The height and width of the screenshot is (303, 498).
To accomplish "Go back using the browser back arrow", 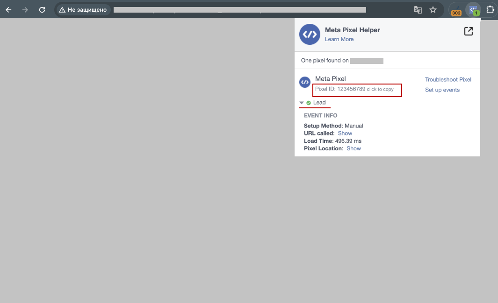I will point(8,10).
